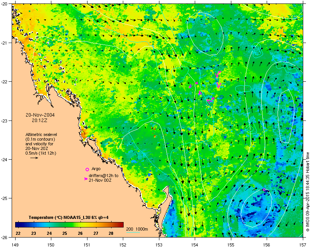
Task: Click the date label 20-Nov-2004
Action: [x=40, y=115]
